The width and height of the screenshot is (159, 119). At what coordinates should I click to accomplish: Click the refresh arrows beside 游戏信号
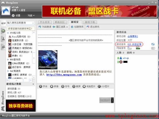(x=153, y=44)
